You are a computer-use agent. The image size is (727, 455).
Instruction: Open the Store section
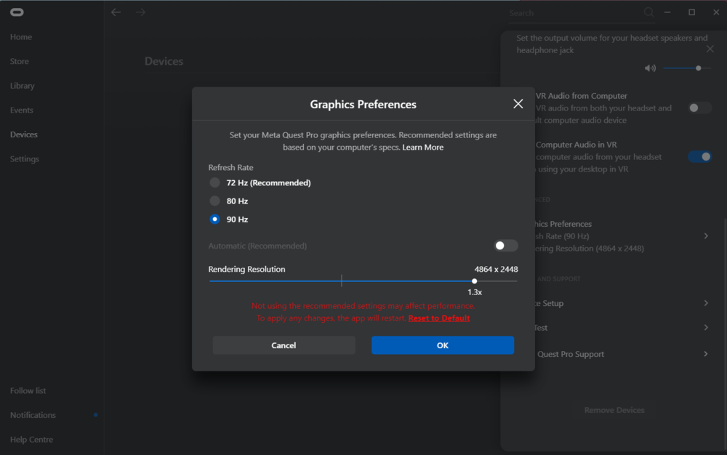[20, 62]
